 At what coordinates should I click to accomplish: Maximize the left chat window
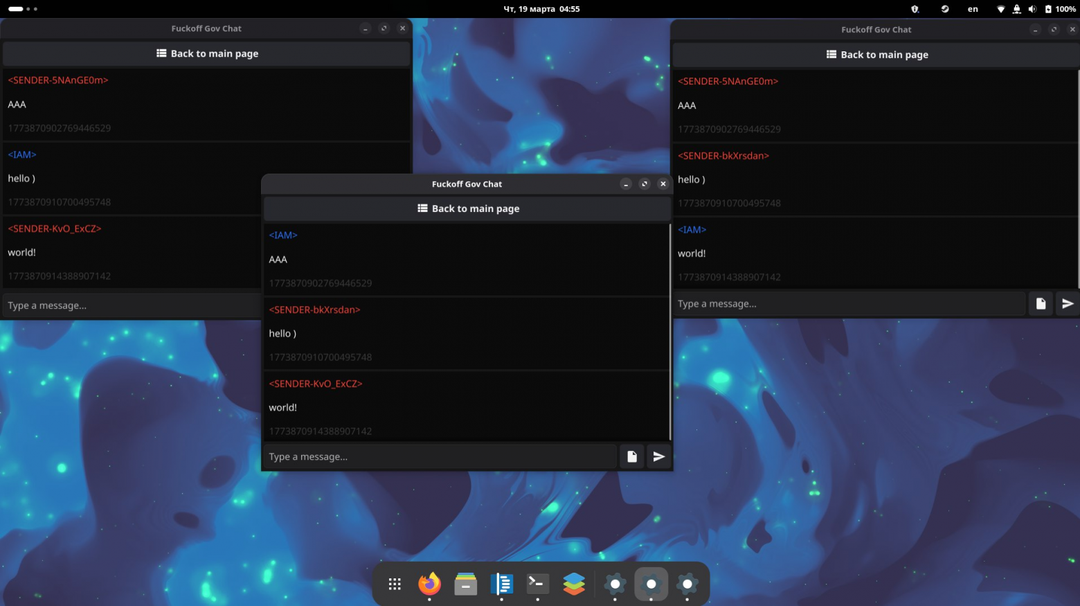(384, 28)
